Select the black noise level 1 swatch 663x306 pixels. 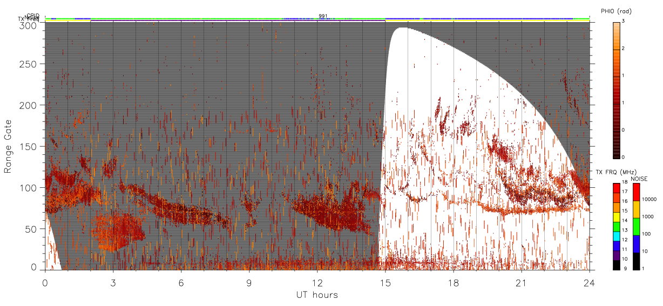pos(636,261)
